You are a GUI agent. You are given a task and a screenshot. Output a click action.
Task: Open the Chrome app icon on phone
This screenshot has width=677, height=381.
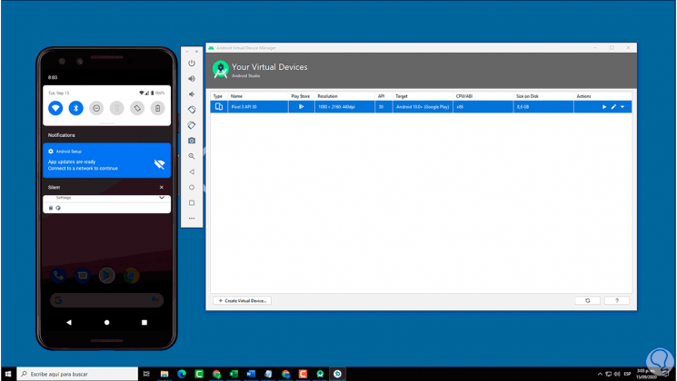coord(131,275)
